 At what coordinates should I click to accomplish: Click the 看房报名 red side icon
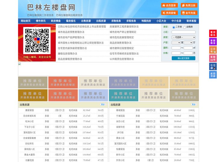pos(213,34)
